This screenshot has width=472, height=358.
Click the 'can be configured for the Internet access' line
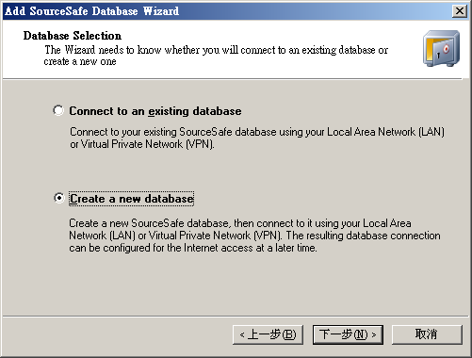193,248
